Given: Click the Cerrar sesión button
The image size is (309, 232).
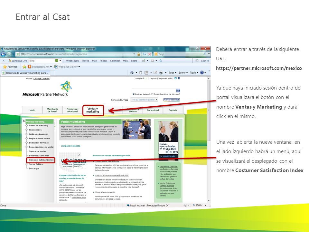Looking at the screenshot, I should tap(172, 100).
